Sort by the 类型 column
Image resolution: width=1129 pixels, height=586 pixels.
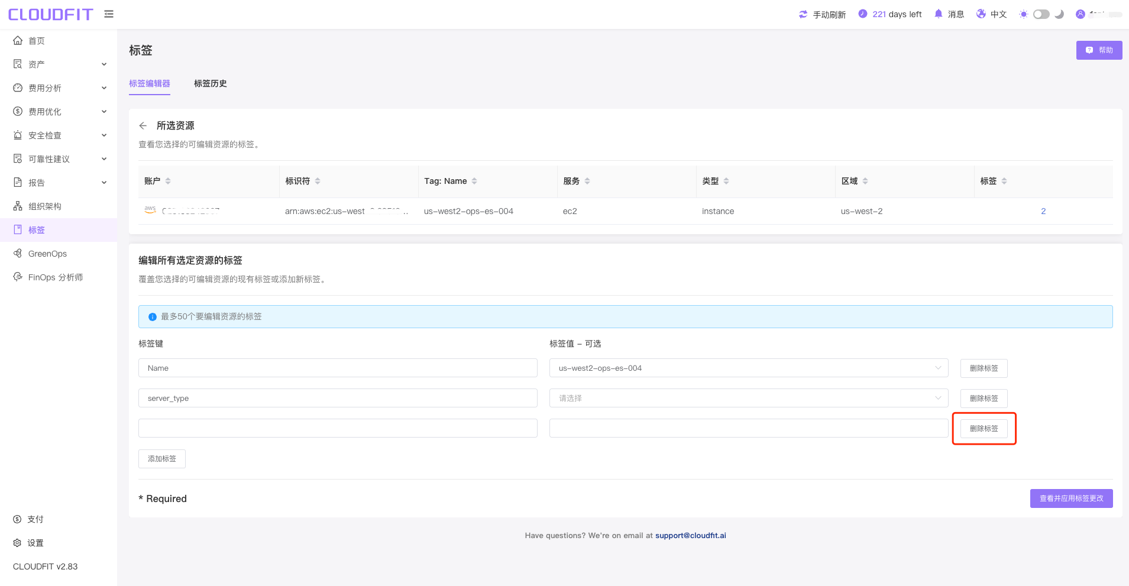[726, 181]
